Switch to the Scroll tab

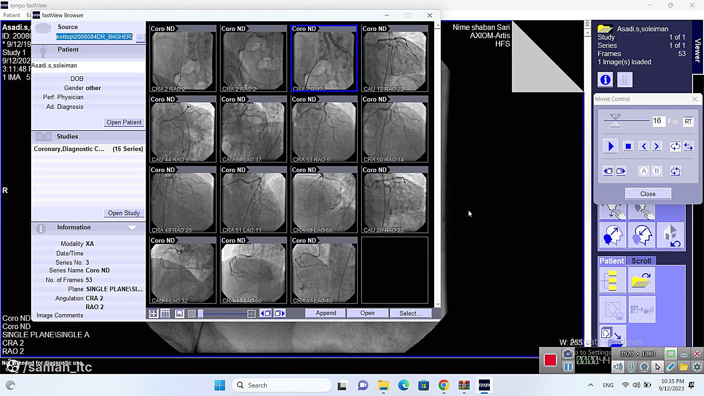click(x=641, y=261)
